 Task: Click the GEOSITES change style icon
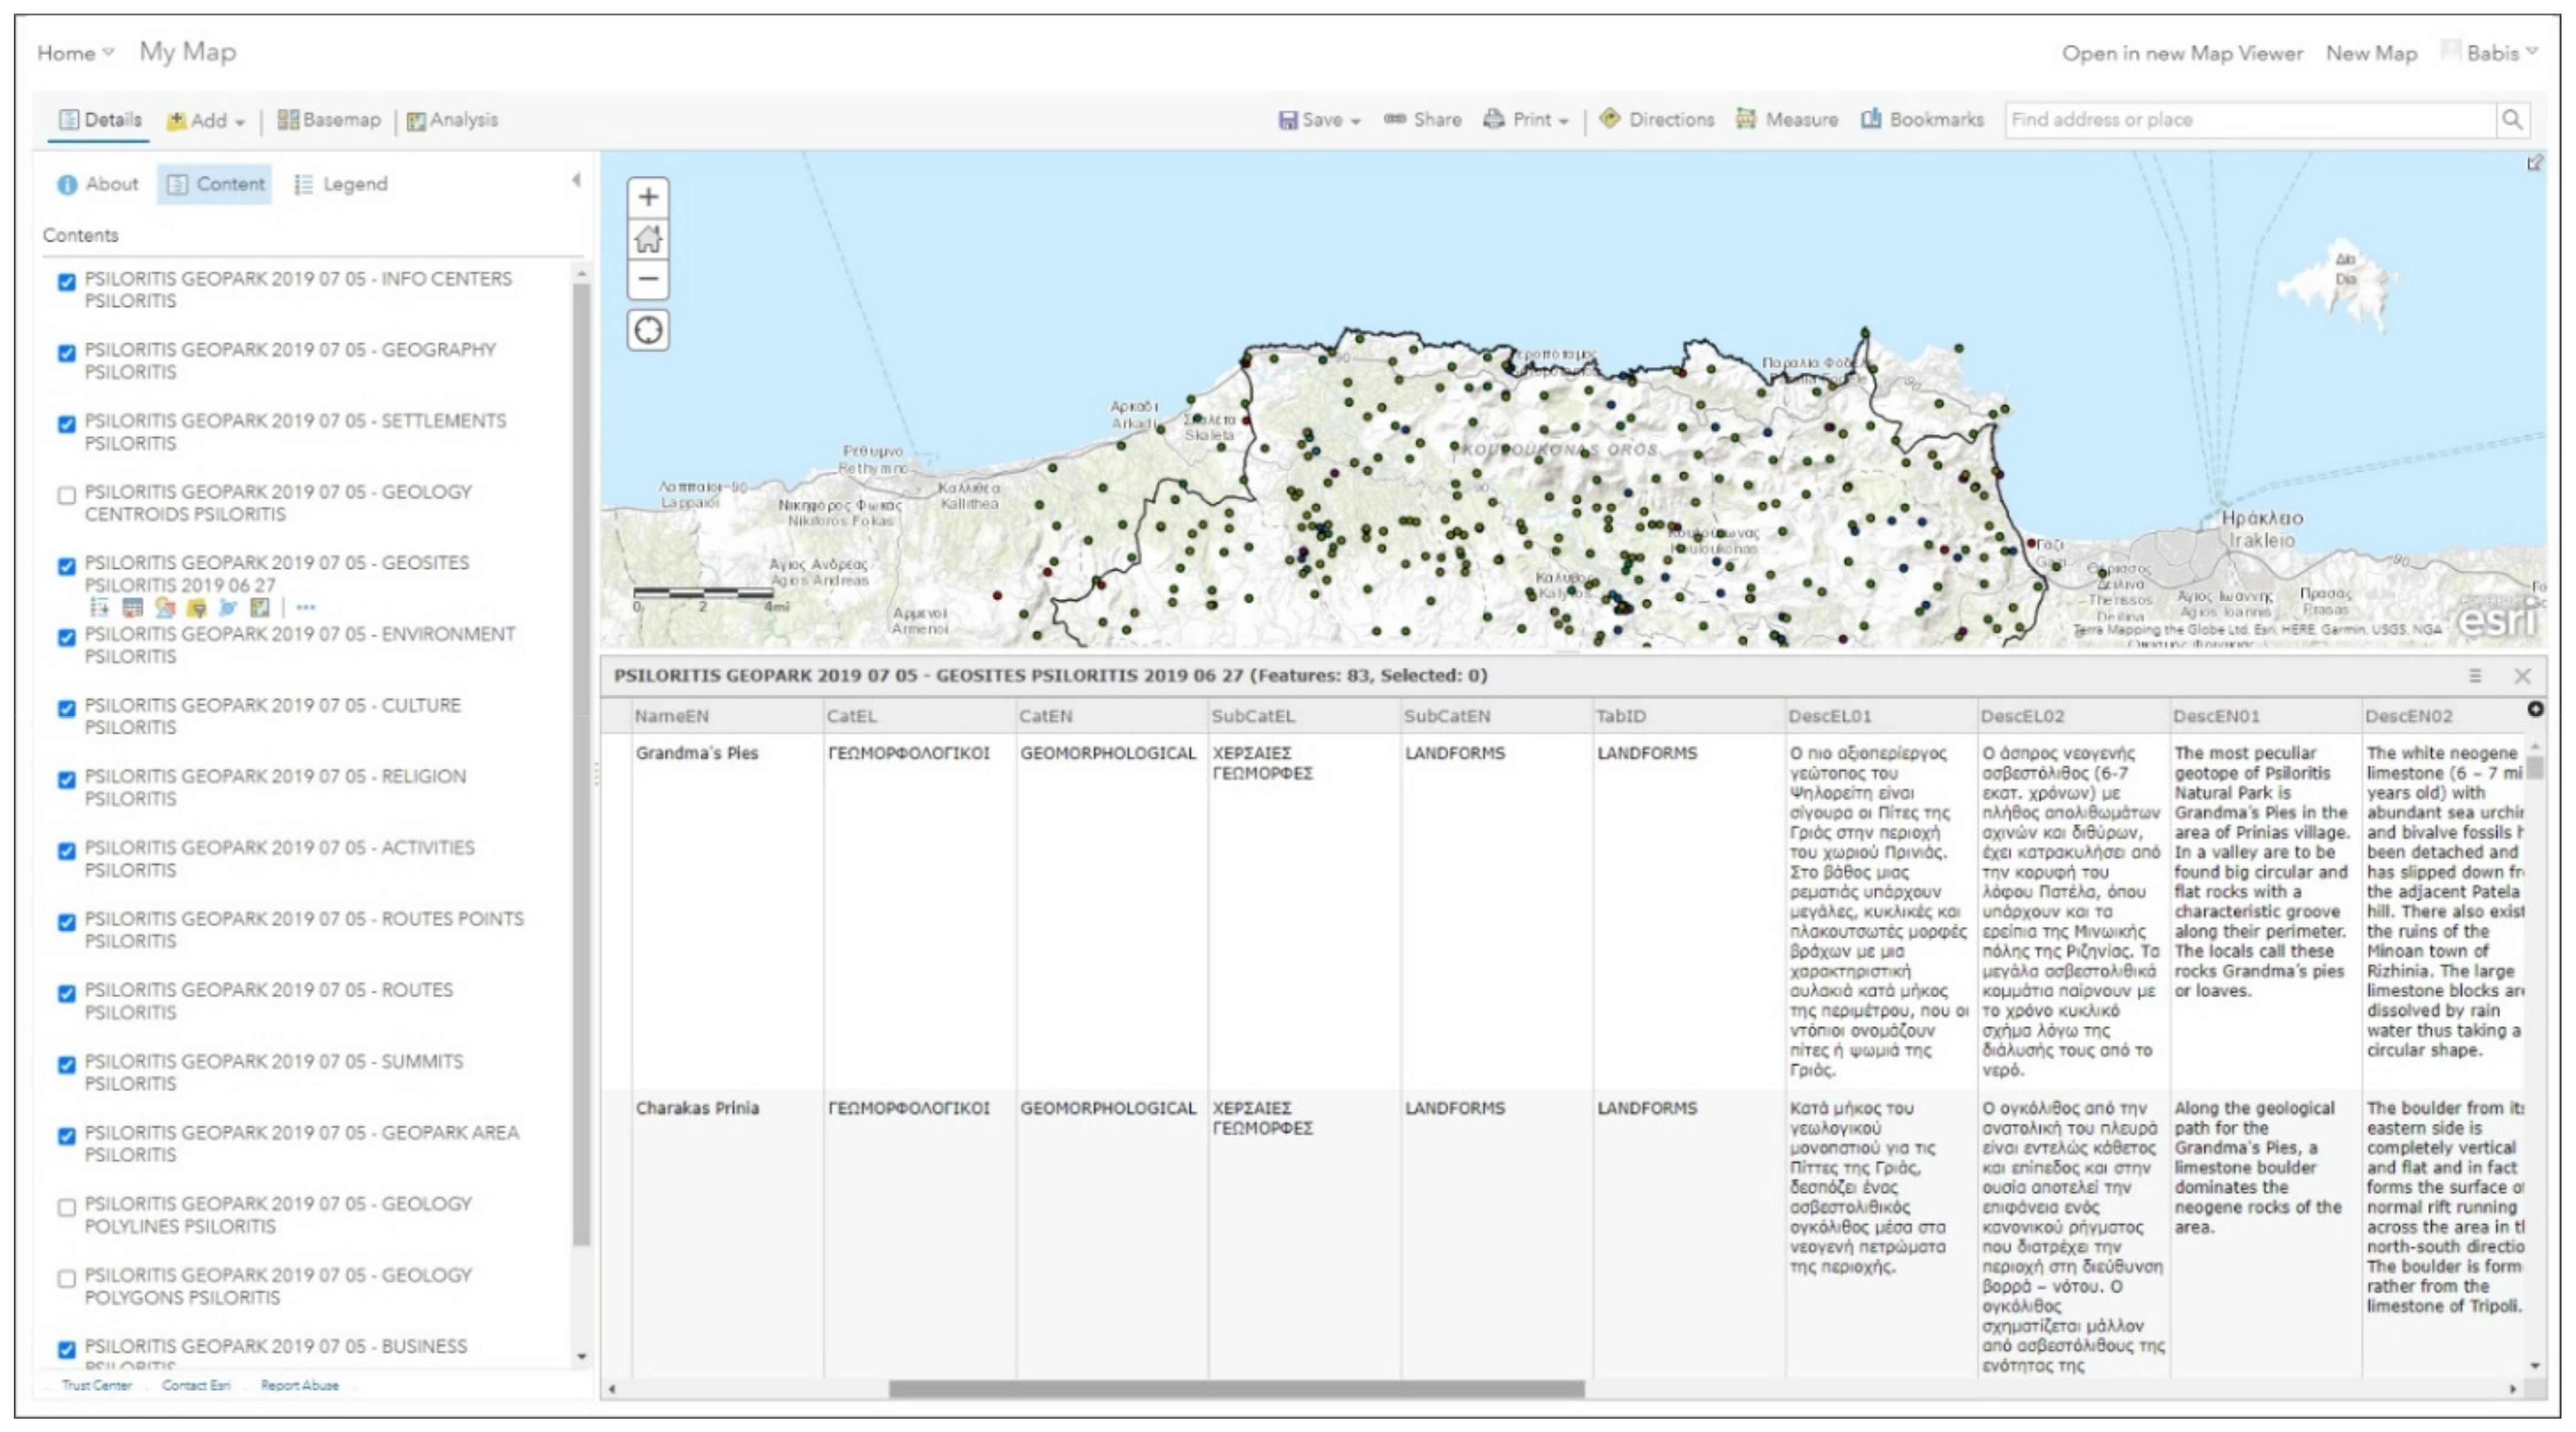pos(165,607)
